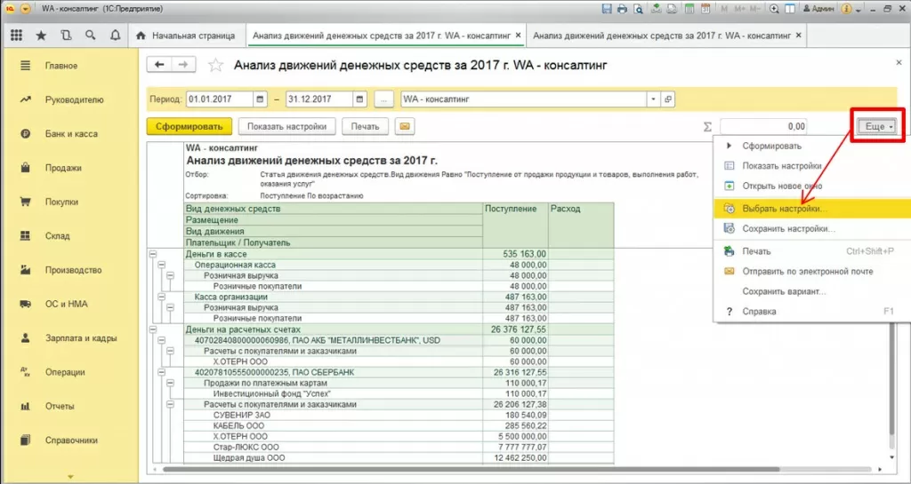
Task: Open Favorites with the star icon
Action: (41, 36)
